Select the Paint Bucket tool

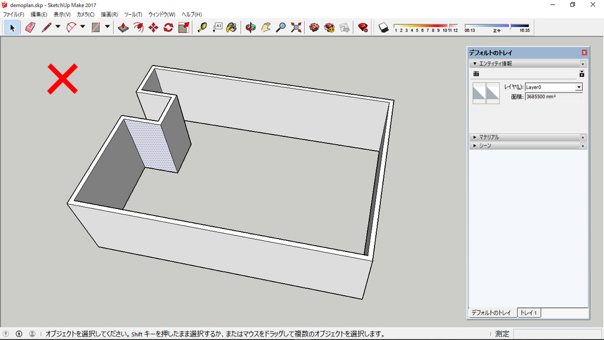tap(231, 27)
